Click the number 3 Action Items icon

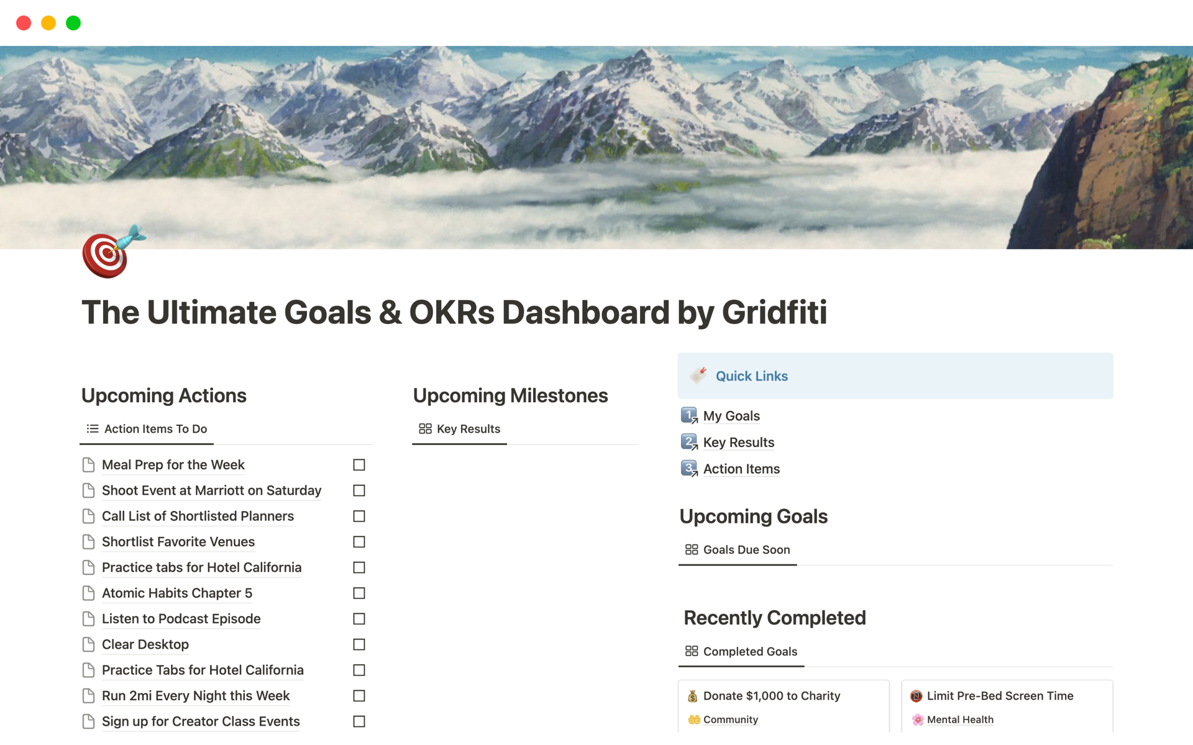[689, 469]
